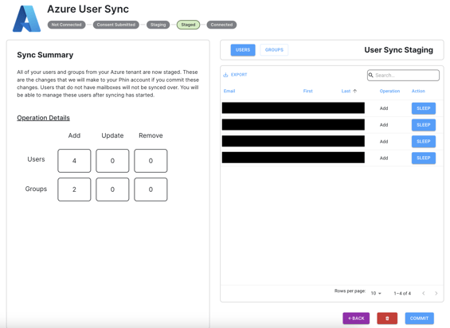This screenshot has height=328, width=450.
Task: Sort by the Email column header
Action: [229, 91]
